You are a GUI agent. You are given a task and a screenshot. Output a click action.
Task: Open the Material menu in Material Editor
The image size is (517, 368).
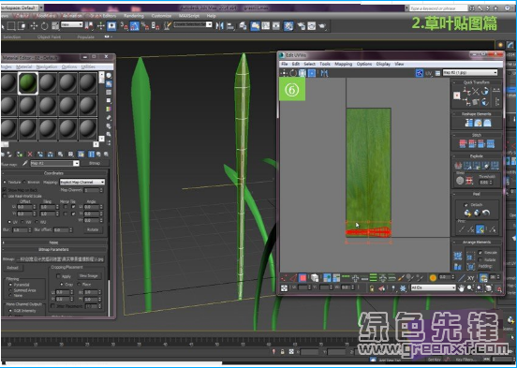[24, 66]
